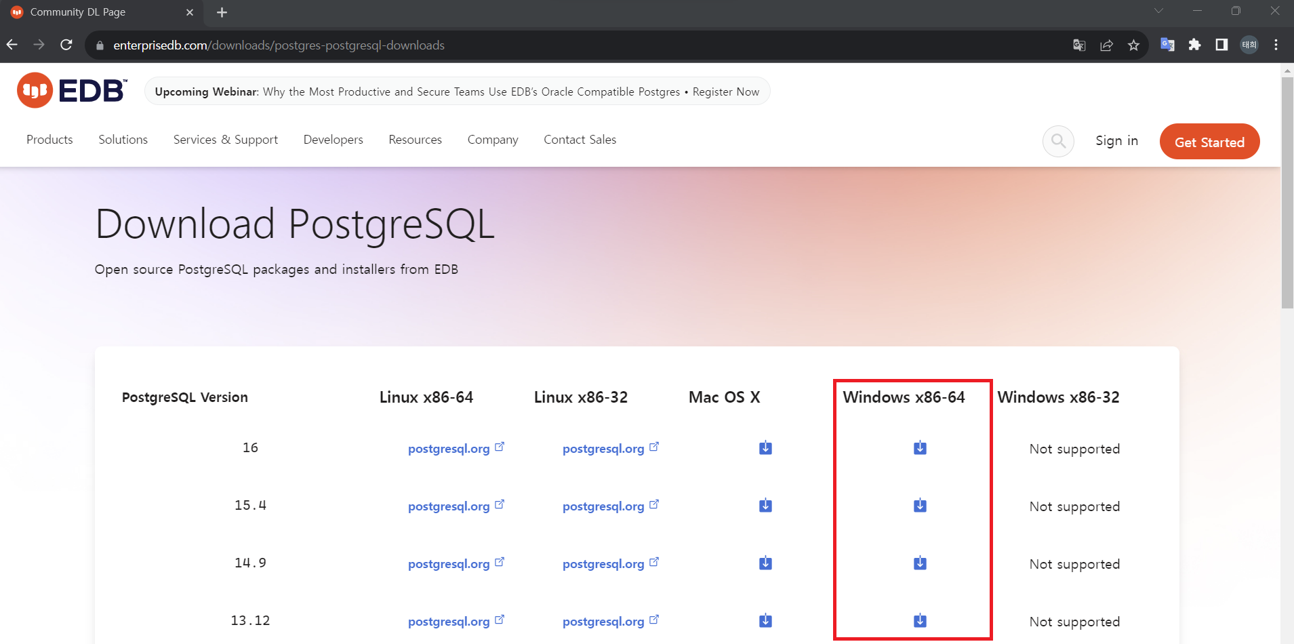
Task: Click version 15.4 cell
Action: (250, 505)
